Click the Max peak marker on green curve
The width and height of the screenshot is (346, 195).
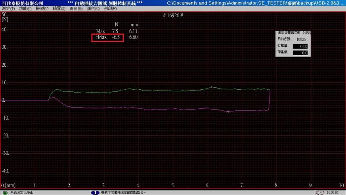[211, 87]
